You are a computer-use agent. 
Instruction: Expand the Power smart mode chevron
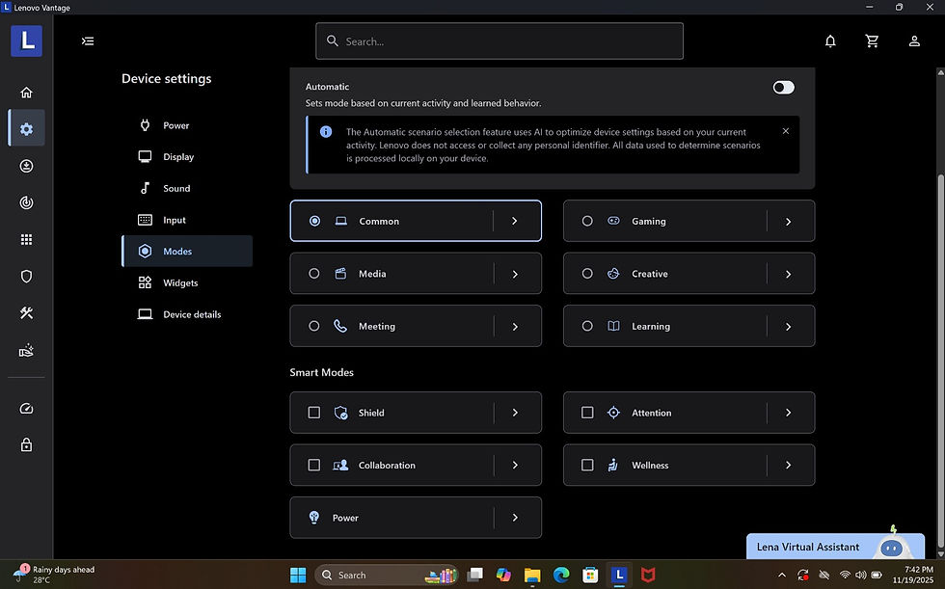click(x=515, y=518)
